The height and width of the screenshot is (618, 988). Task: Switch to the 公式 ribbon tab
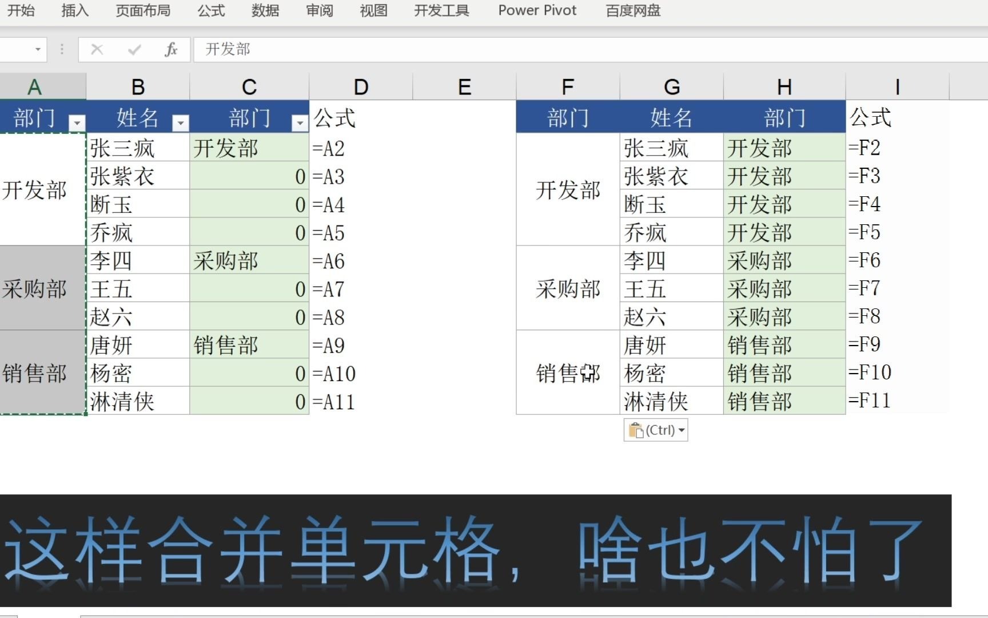(210, 10)
